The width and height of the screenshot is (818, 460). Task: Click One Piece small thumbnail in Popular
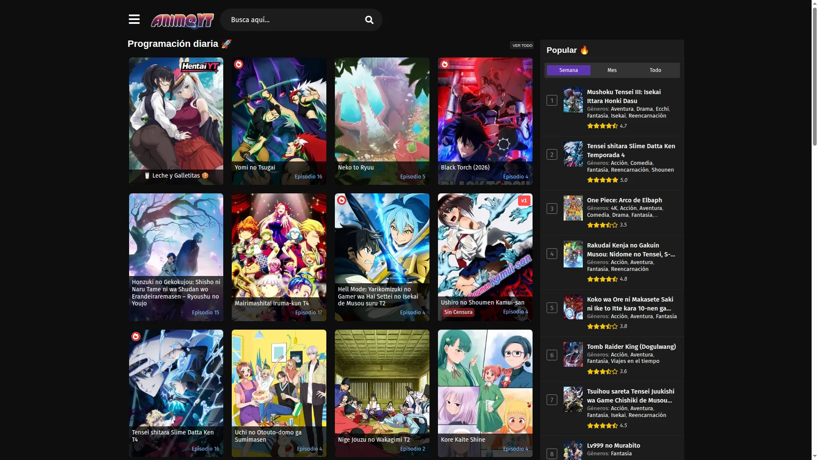coord(573,208)
